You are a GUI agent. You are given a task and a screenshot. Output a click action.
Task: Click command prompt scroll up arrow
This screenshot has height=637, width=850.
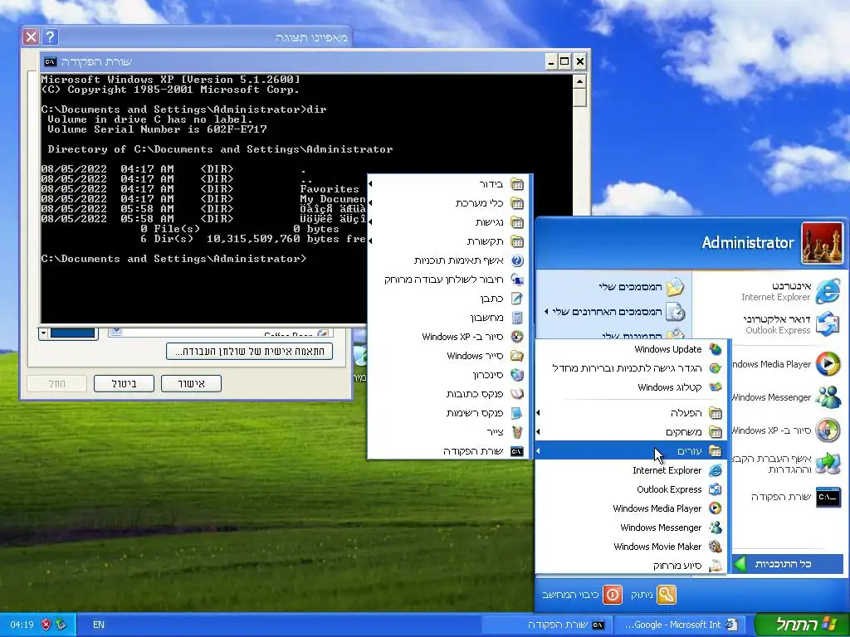click(579, 82)
